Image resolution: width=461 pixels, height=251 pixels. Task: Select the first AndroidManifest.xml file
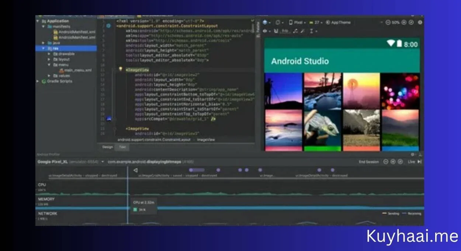[74, 32]
